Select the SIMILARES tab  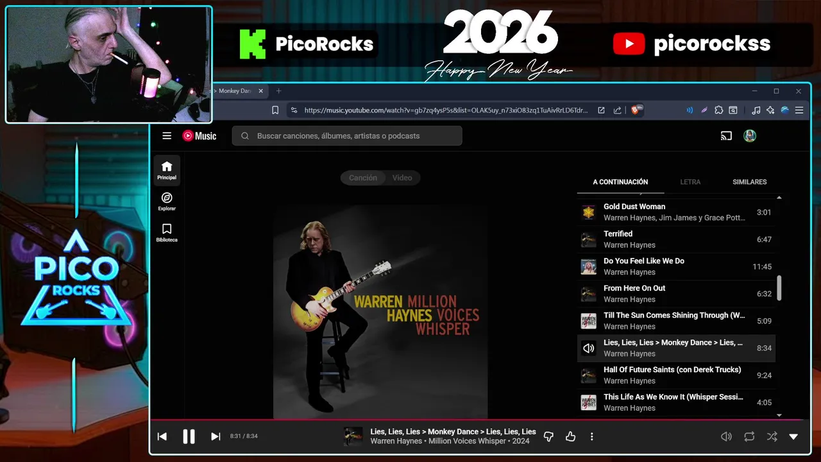pyautogui.click(x=750, y=182)
